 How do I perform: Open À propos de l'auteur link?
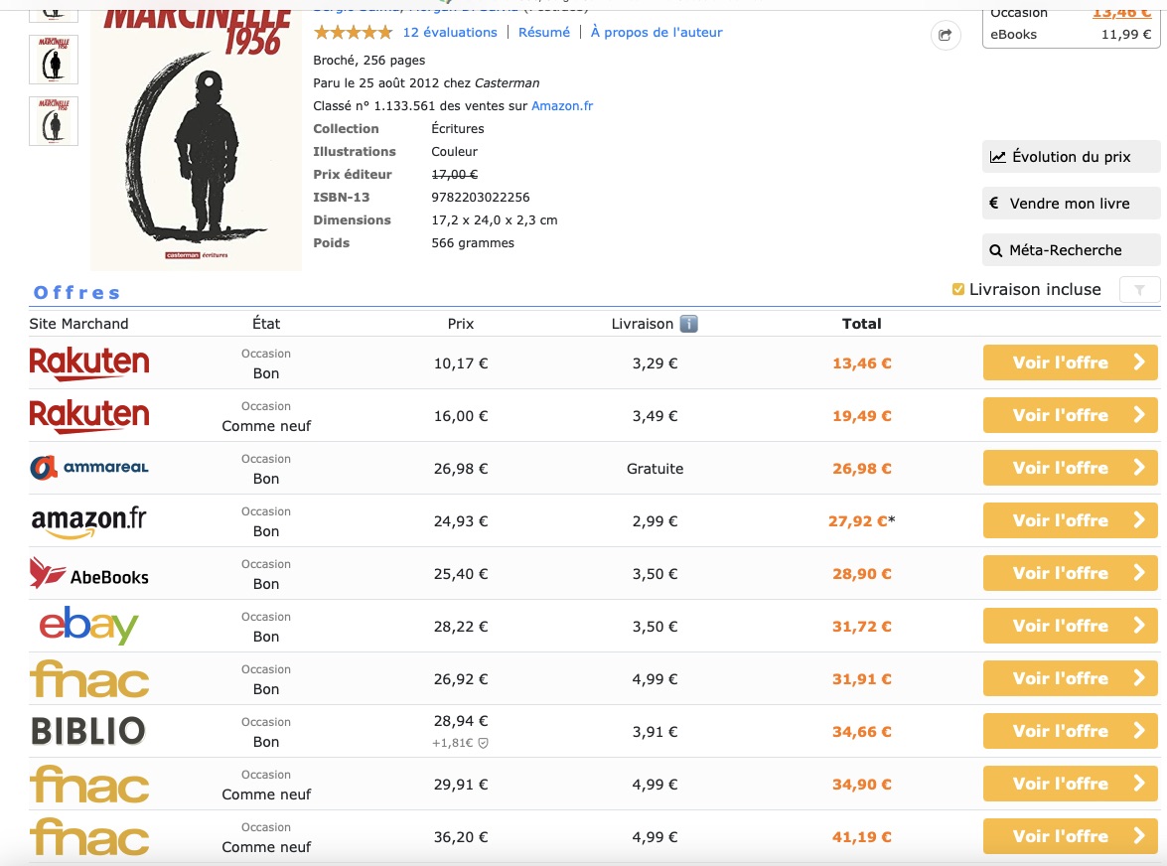point(656,33)
